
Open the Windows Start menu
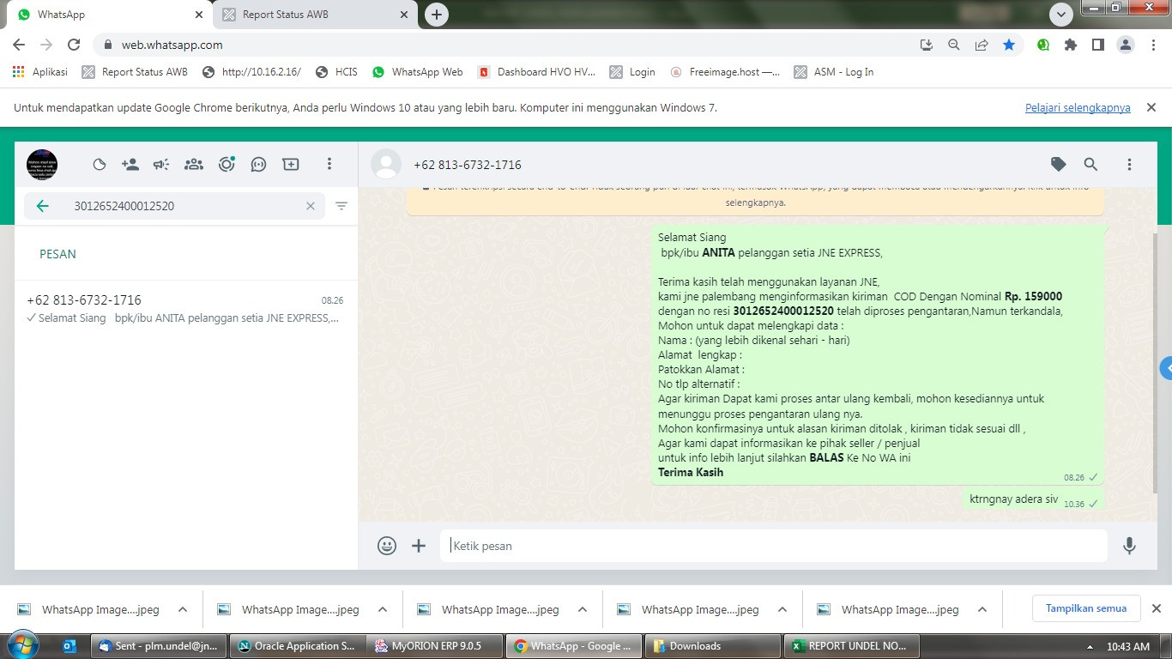[x=22, y=645]
